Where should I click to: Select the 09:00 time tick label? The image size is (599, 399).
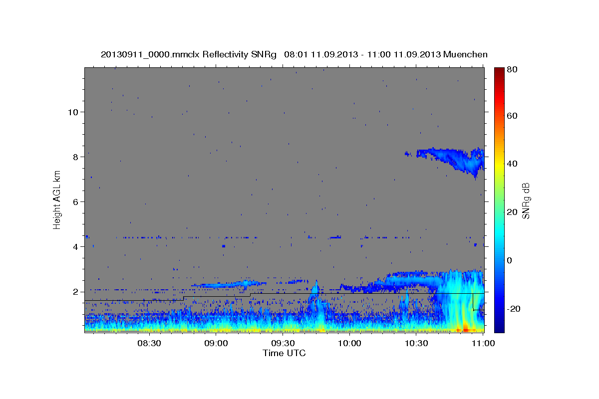216,343
